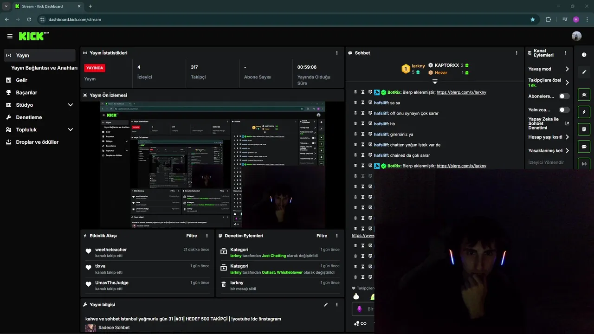Click the info icon in the right sidebar
Screen dimensions: 594x334
coord(584,55)
